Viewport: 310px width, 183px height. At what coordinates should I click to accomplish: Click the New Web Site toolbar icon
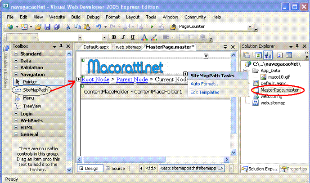10,27
